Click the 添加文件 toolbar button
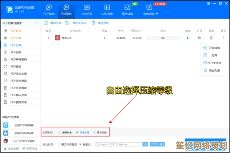 pos(52,23)
